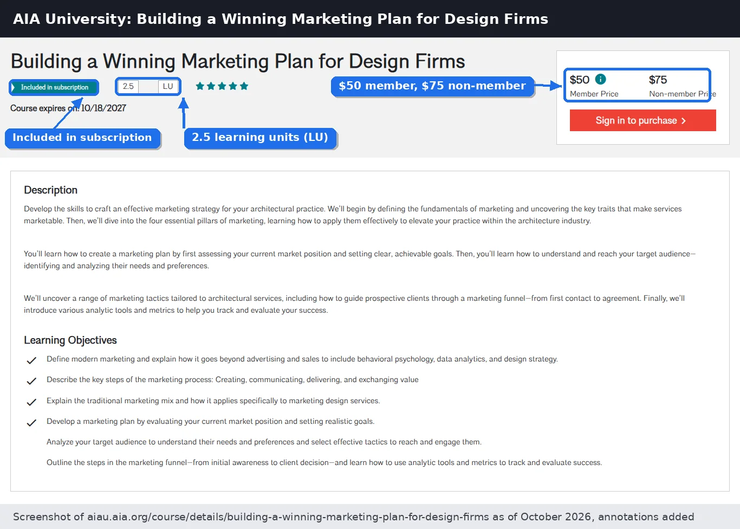Click the objective "Analyze your target audience"
This screenshot has height=529, width=740.
click(x=264, y=442)
